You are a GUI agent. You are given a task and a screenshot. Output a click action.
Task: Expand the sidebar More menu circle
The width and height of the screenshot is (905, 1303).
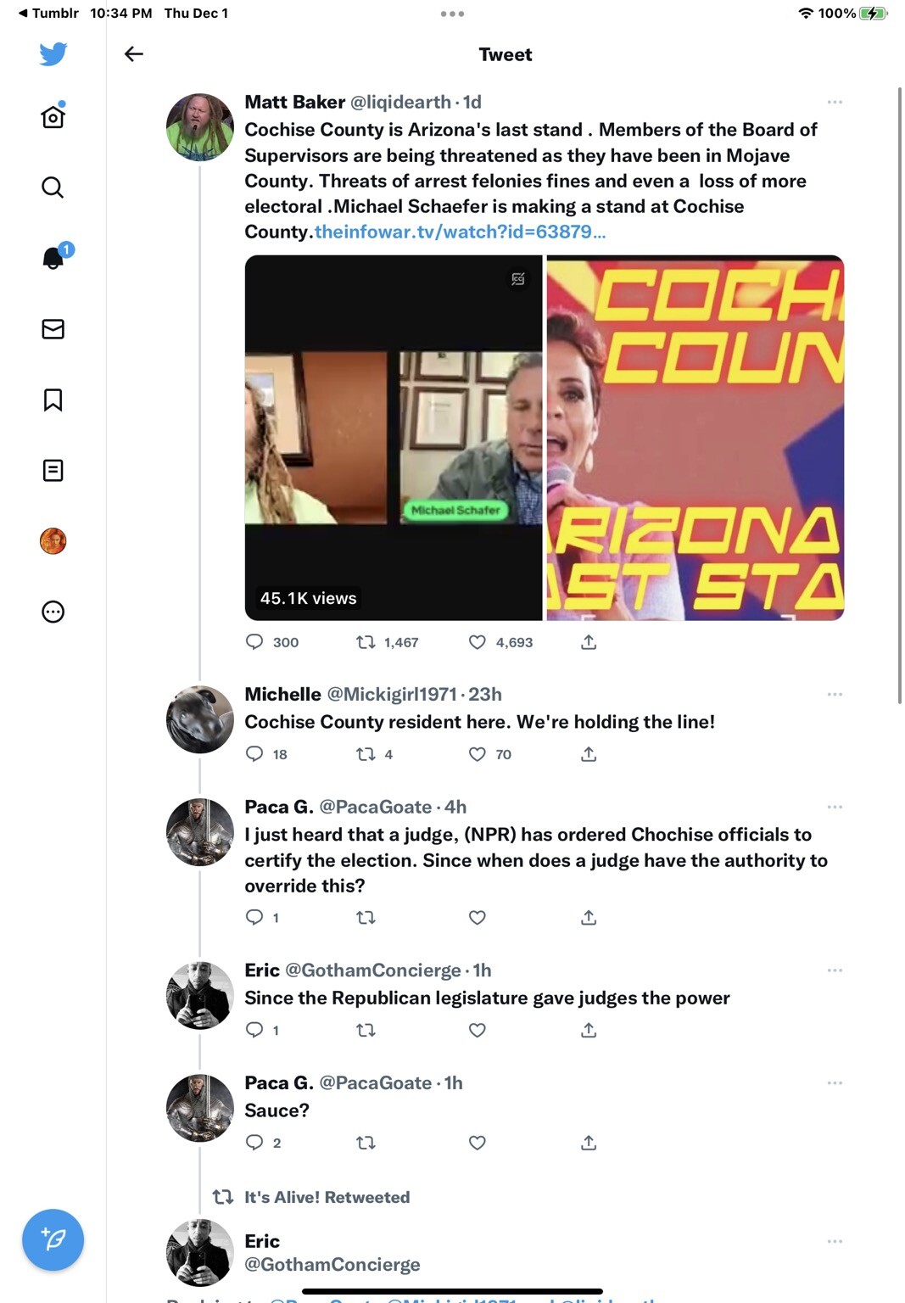click(x=53, y=612)
